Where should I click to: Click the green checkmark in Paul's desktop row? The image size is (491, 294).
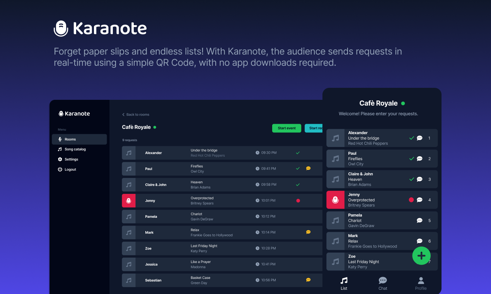298,169
